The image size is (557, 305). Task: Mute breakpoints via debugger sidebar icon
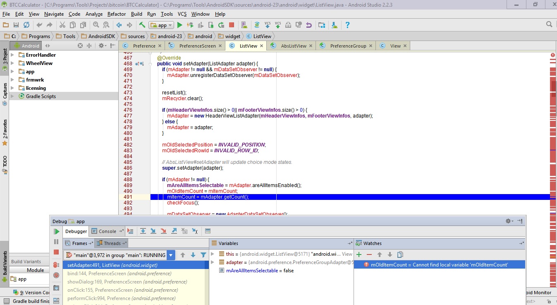coord(56,275)
